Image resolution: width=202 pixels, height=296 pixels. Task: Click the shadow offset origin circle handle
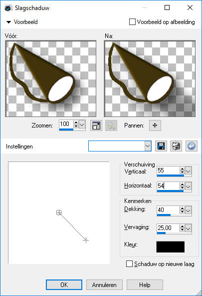point(59,212)
